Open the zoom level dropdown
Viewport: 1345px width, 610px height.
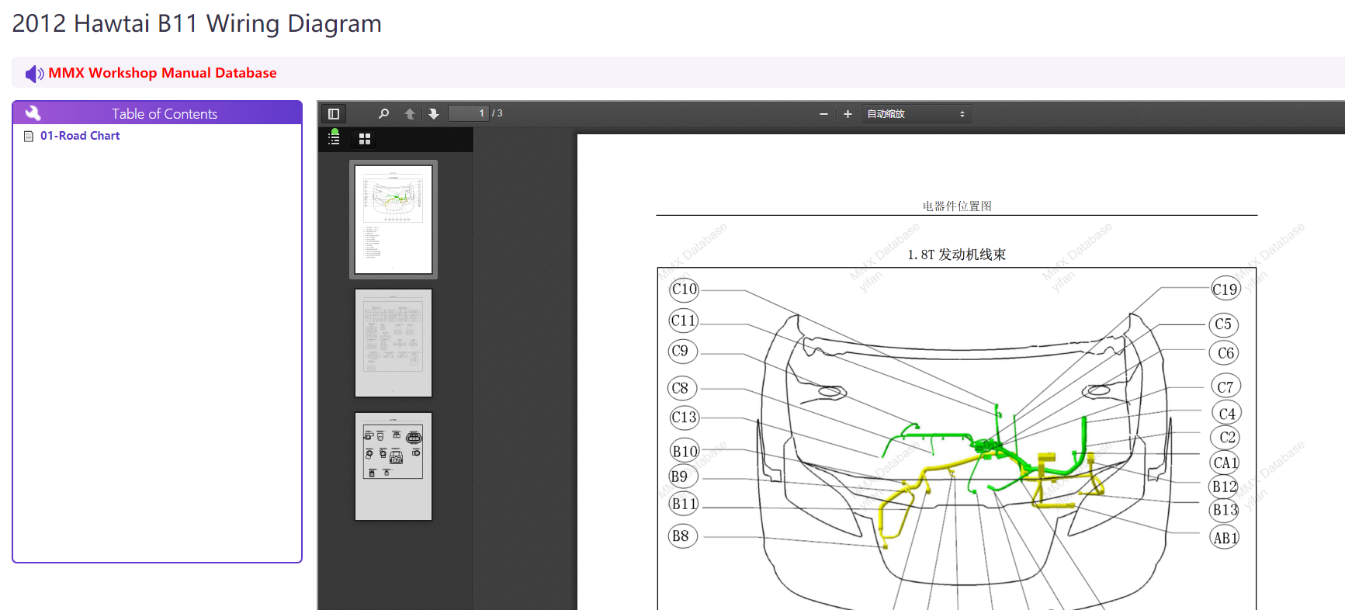[x=916, y=114]
